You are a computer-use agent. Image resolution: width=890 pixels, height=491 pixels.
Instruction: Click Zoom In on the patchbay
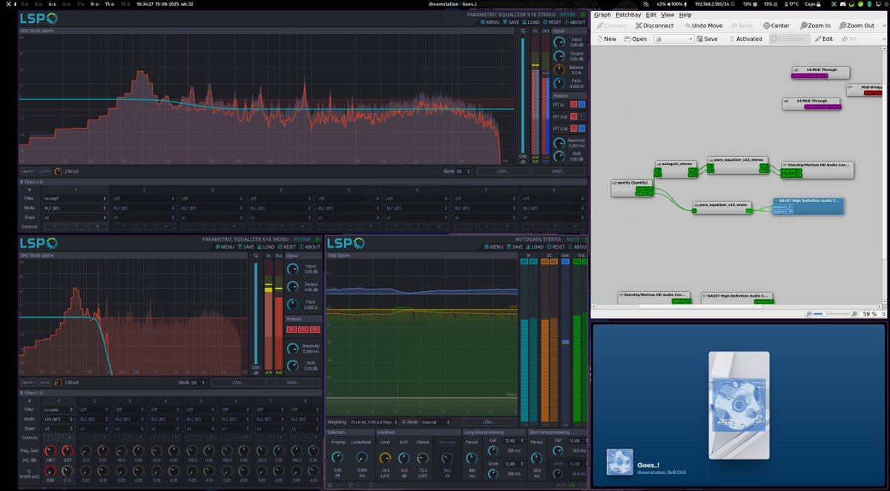[814, 25]
